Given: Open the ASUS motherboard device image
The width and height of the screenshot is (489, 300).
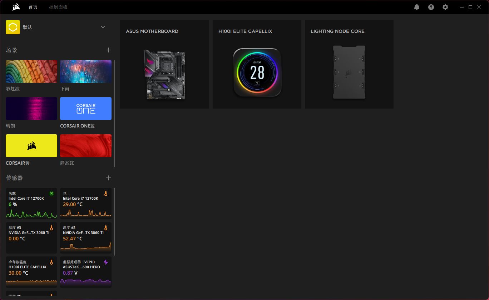Looking at the screenshot, I should [x=164, y=74].
